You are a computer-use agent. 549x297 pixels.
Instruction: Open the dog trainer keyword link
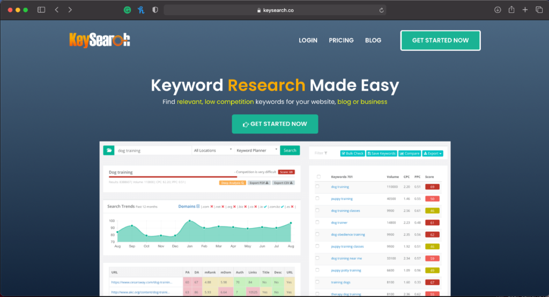[x=339, y=222]
